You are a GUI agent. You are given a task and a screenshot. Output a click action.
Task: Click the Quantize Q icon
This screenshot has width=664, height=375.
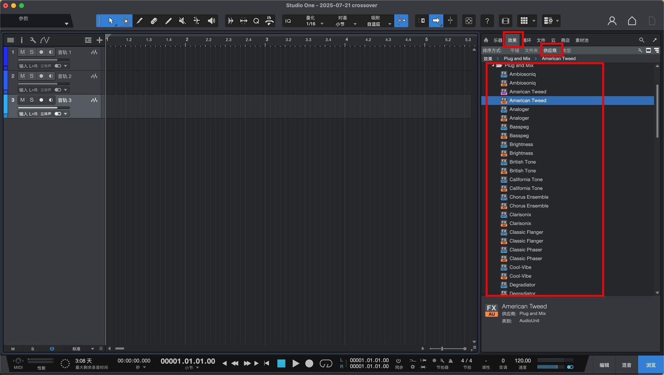(256, 21)
